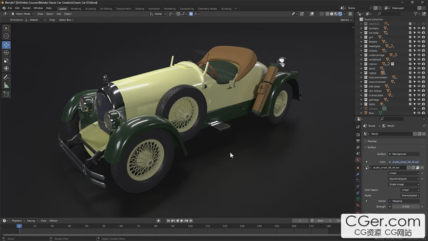Switch to the Shading workspace tab
428x241 pixels.
tap(140, 8)
